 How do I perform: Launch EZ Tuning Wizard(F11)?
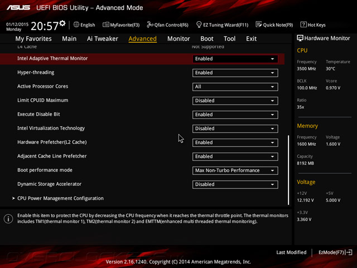click(x=222, y=25)
